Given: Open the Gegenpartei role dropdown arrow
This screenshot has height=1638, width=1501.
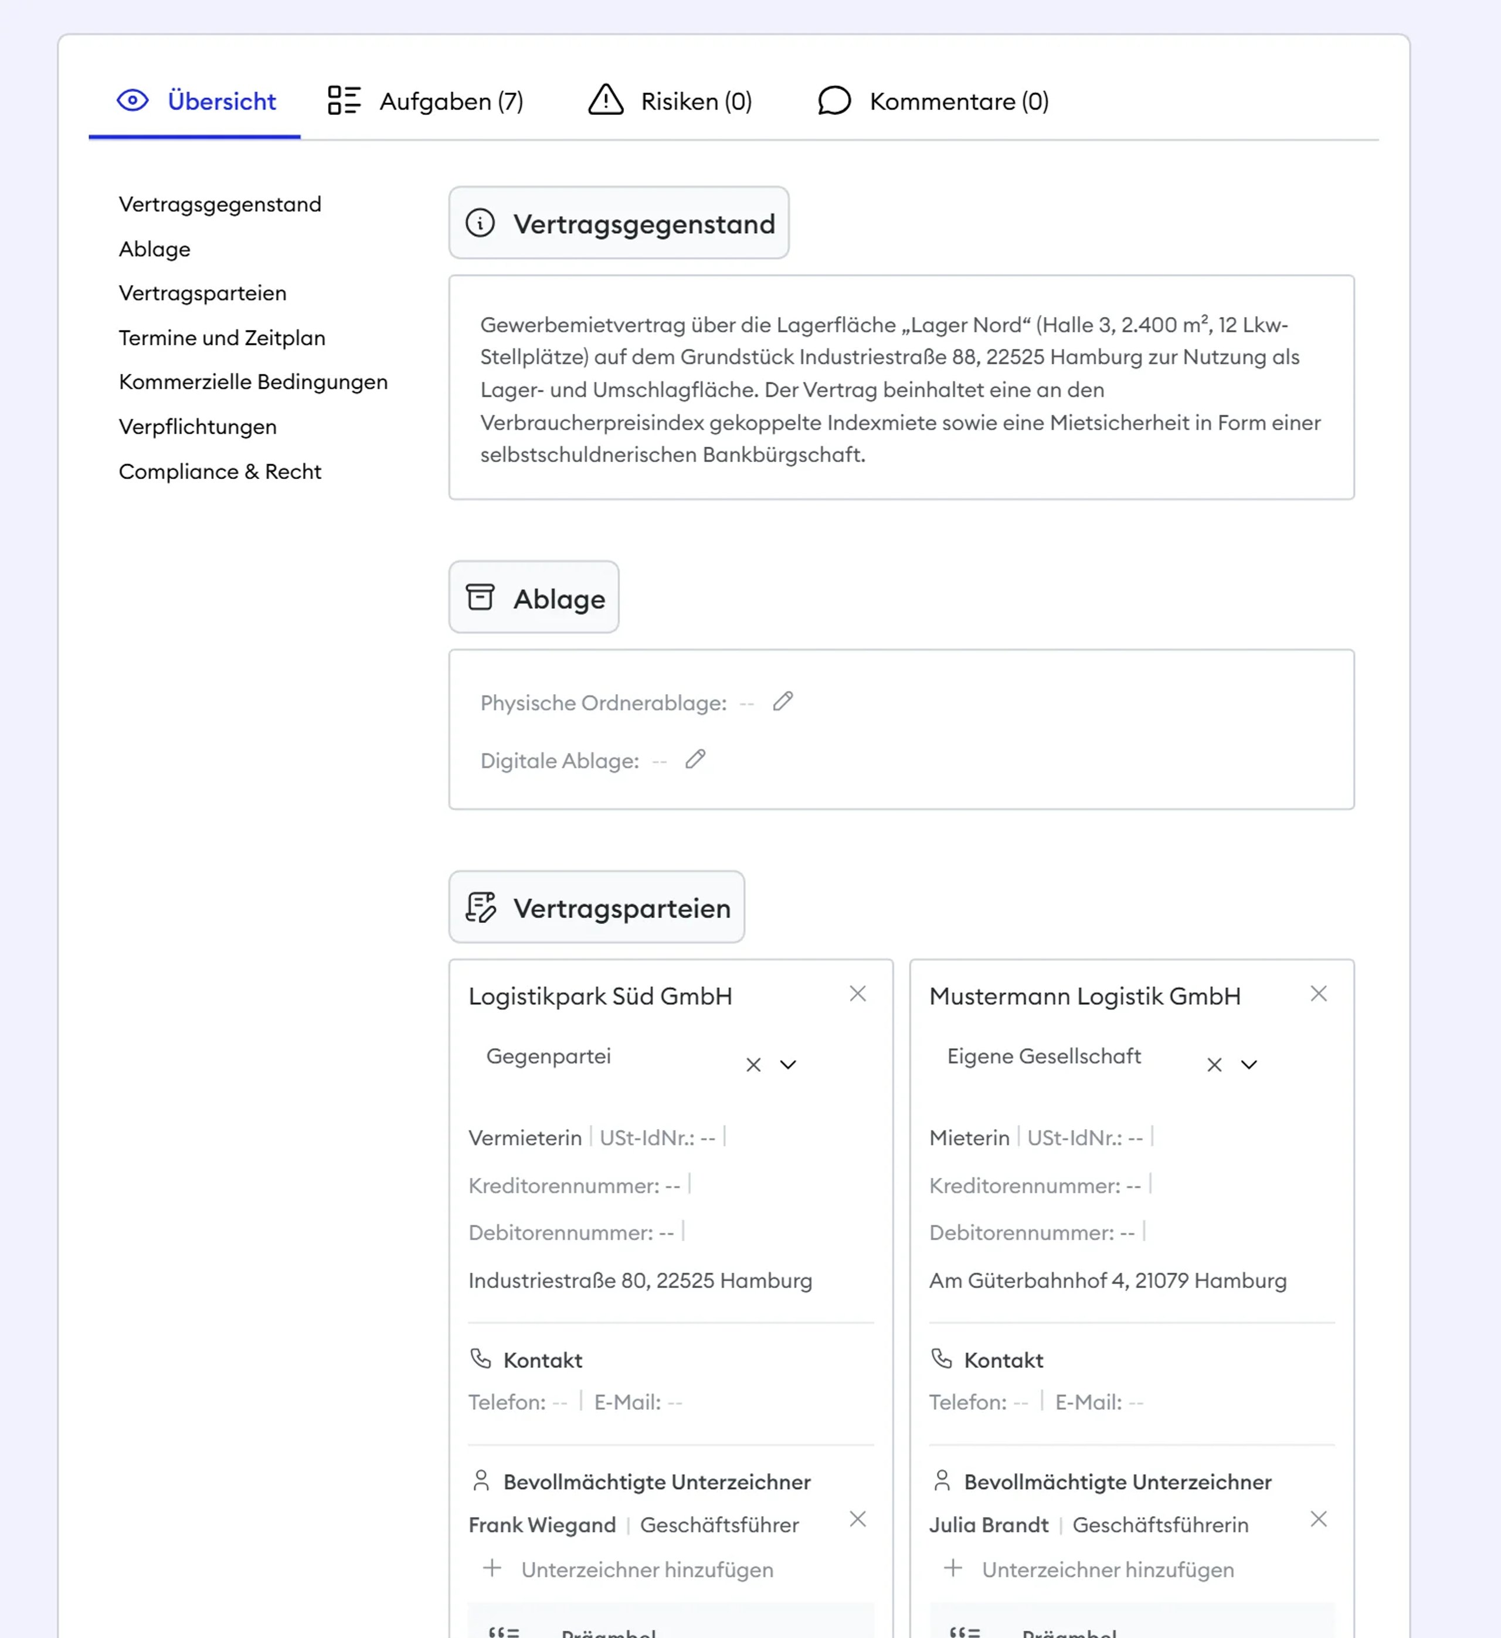Looking at the screenshot, I should click(787, 1065).
